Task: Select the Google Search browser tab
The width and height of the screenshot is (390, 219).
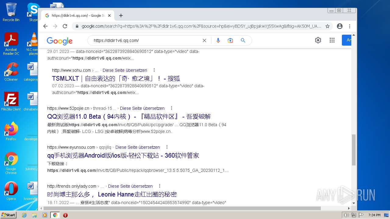Action: coord(77,16)
